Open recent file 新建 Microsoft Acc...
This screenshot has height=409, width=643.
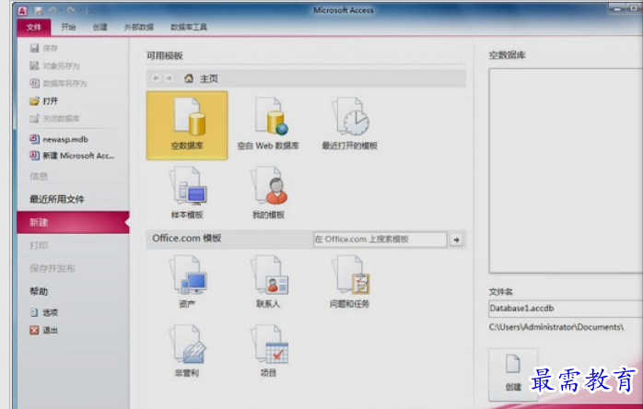pyautogui.click(x=72, y=156)
